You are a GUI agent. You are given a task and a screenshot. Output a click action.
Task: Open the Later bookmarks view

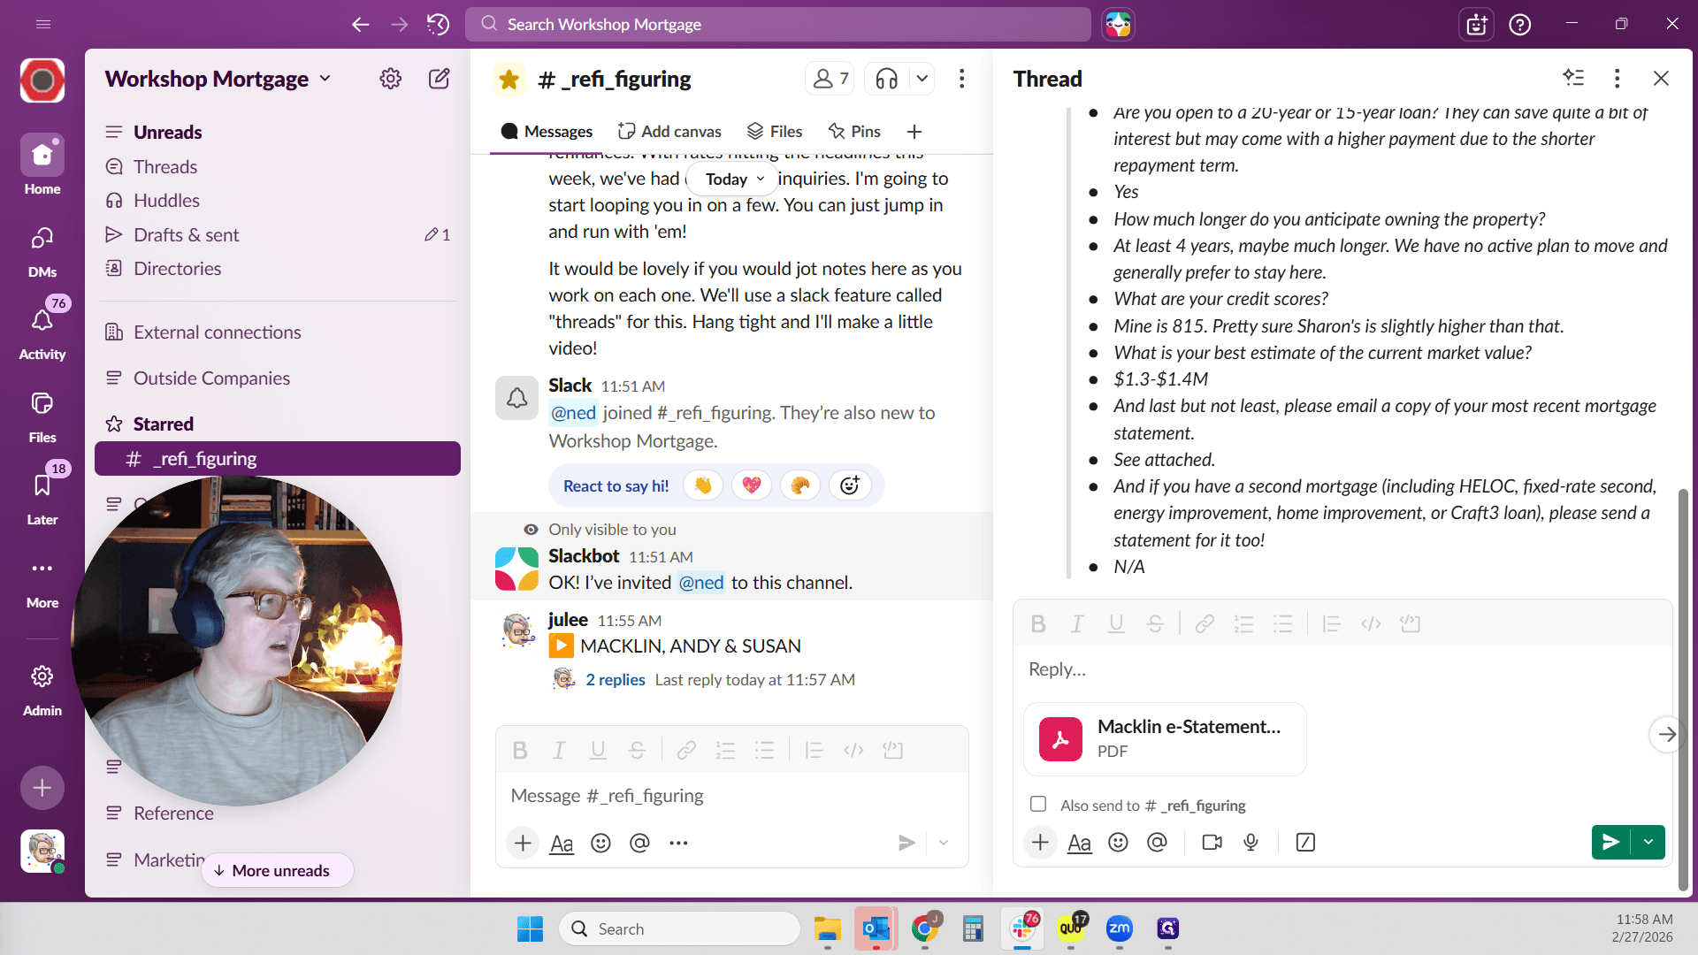point(42,496)
